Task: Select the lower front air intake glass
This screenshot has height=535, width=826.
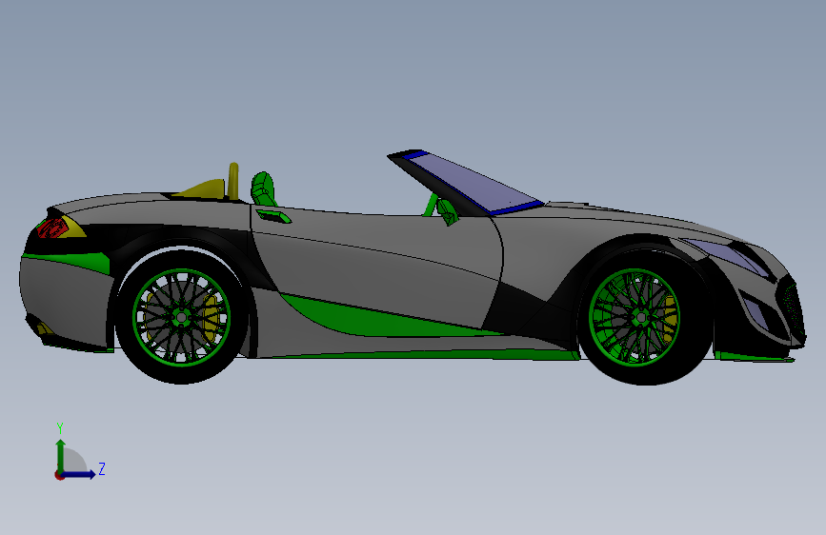Action: tap(756, 312)
